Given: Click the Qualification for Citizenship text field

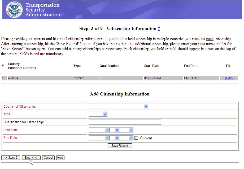Looking at the screenshot, I should [125, 122].
